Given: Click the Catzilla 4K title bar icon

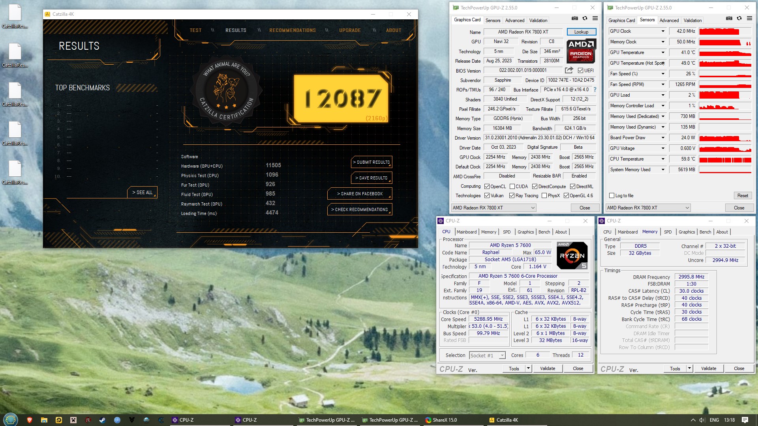Looking at the screenshot, I should pyautogui.click(x=48, y=14).
